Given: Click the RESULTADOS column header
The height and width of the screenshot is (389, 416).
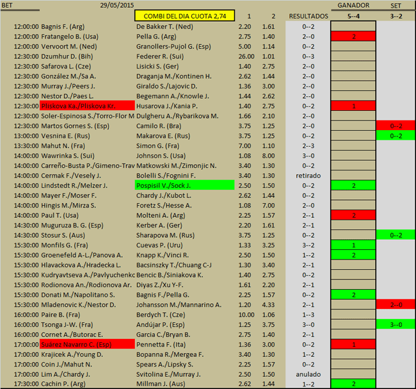Looking at the screenshot, I should click(308, 16).
